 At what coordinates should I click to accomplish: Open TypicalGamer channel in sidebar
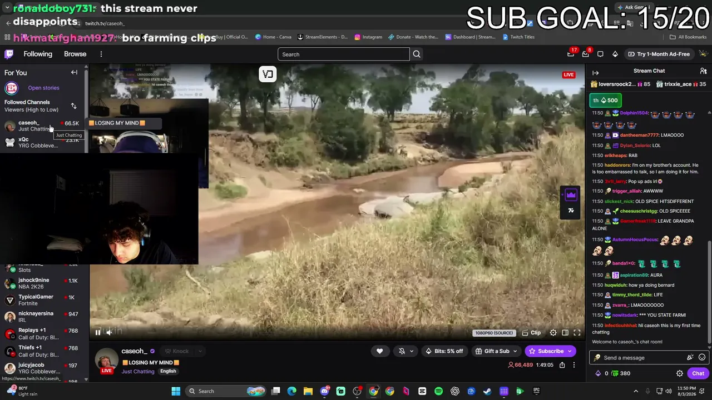[42, 300]
